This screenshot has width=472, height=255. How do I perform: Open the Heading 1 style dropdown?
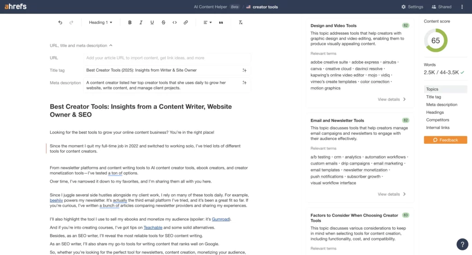[x=100, y=22]
